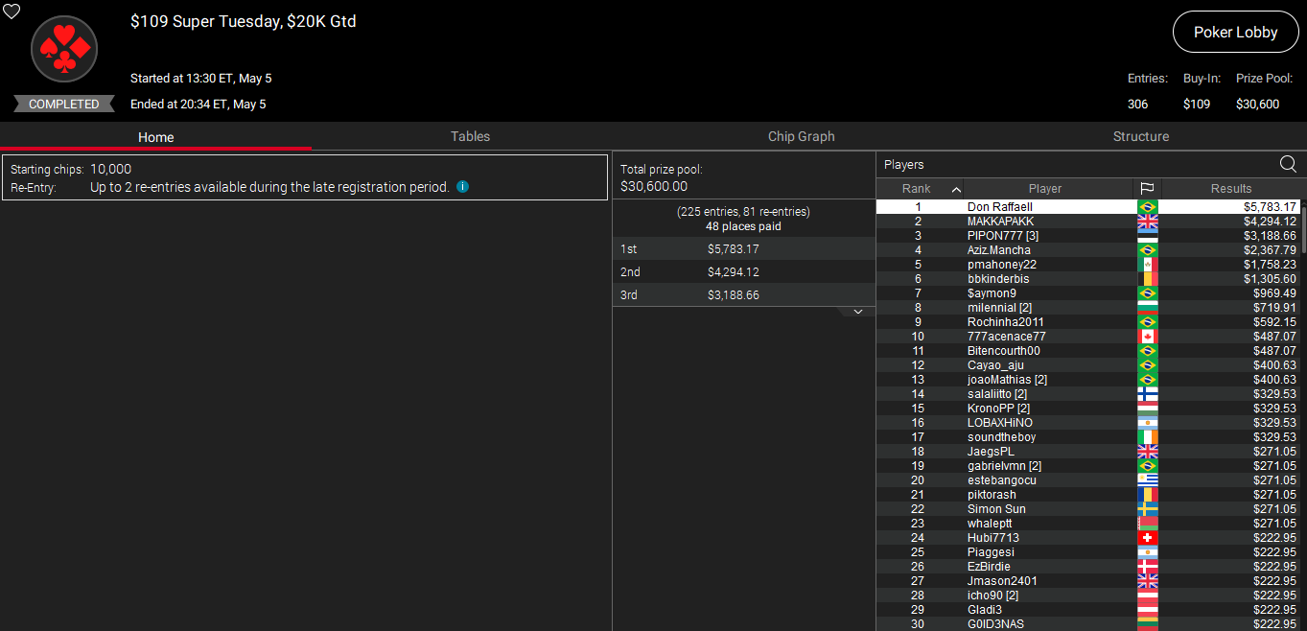Select player row gabrielvmn [2]
1307x631 pixels.
pyautogui.click(x=1088, y=466)
